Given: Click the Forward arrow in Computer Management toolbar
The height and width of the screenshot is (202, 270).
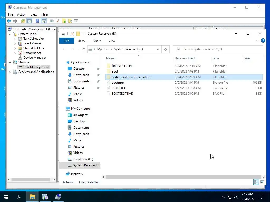Looking at the screenshot, I should point(15,21).
